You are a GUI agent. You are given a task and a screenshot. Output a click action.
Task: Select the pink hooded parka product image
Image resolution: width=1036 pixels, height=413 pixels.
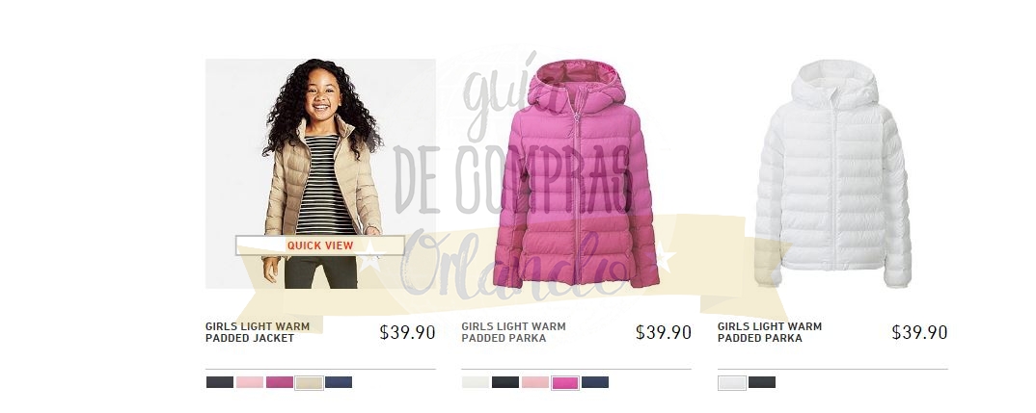(x=576, y=173)
